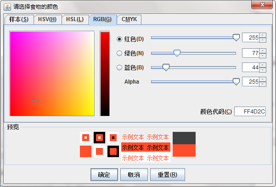Click the top orange 示例文本 sample row
This screenshot has height=187, width=276.
pos(146,137)
